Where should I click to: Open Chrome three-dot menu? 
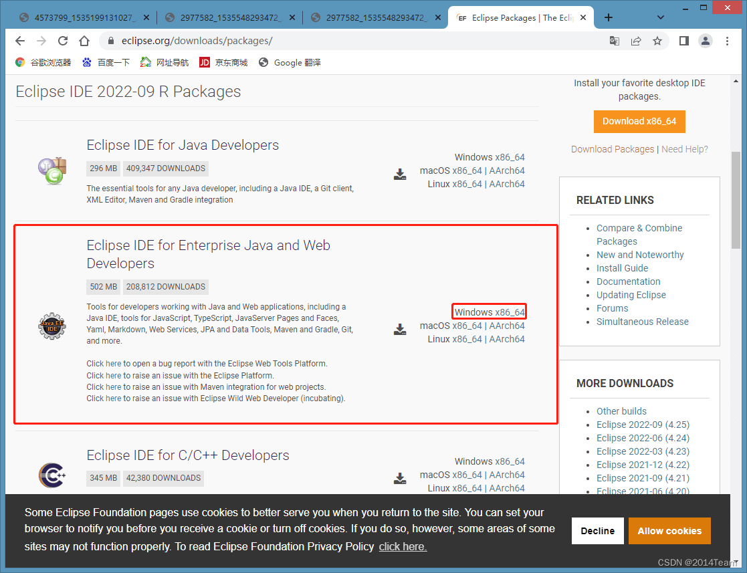click(x=728, y=41)
